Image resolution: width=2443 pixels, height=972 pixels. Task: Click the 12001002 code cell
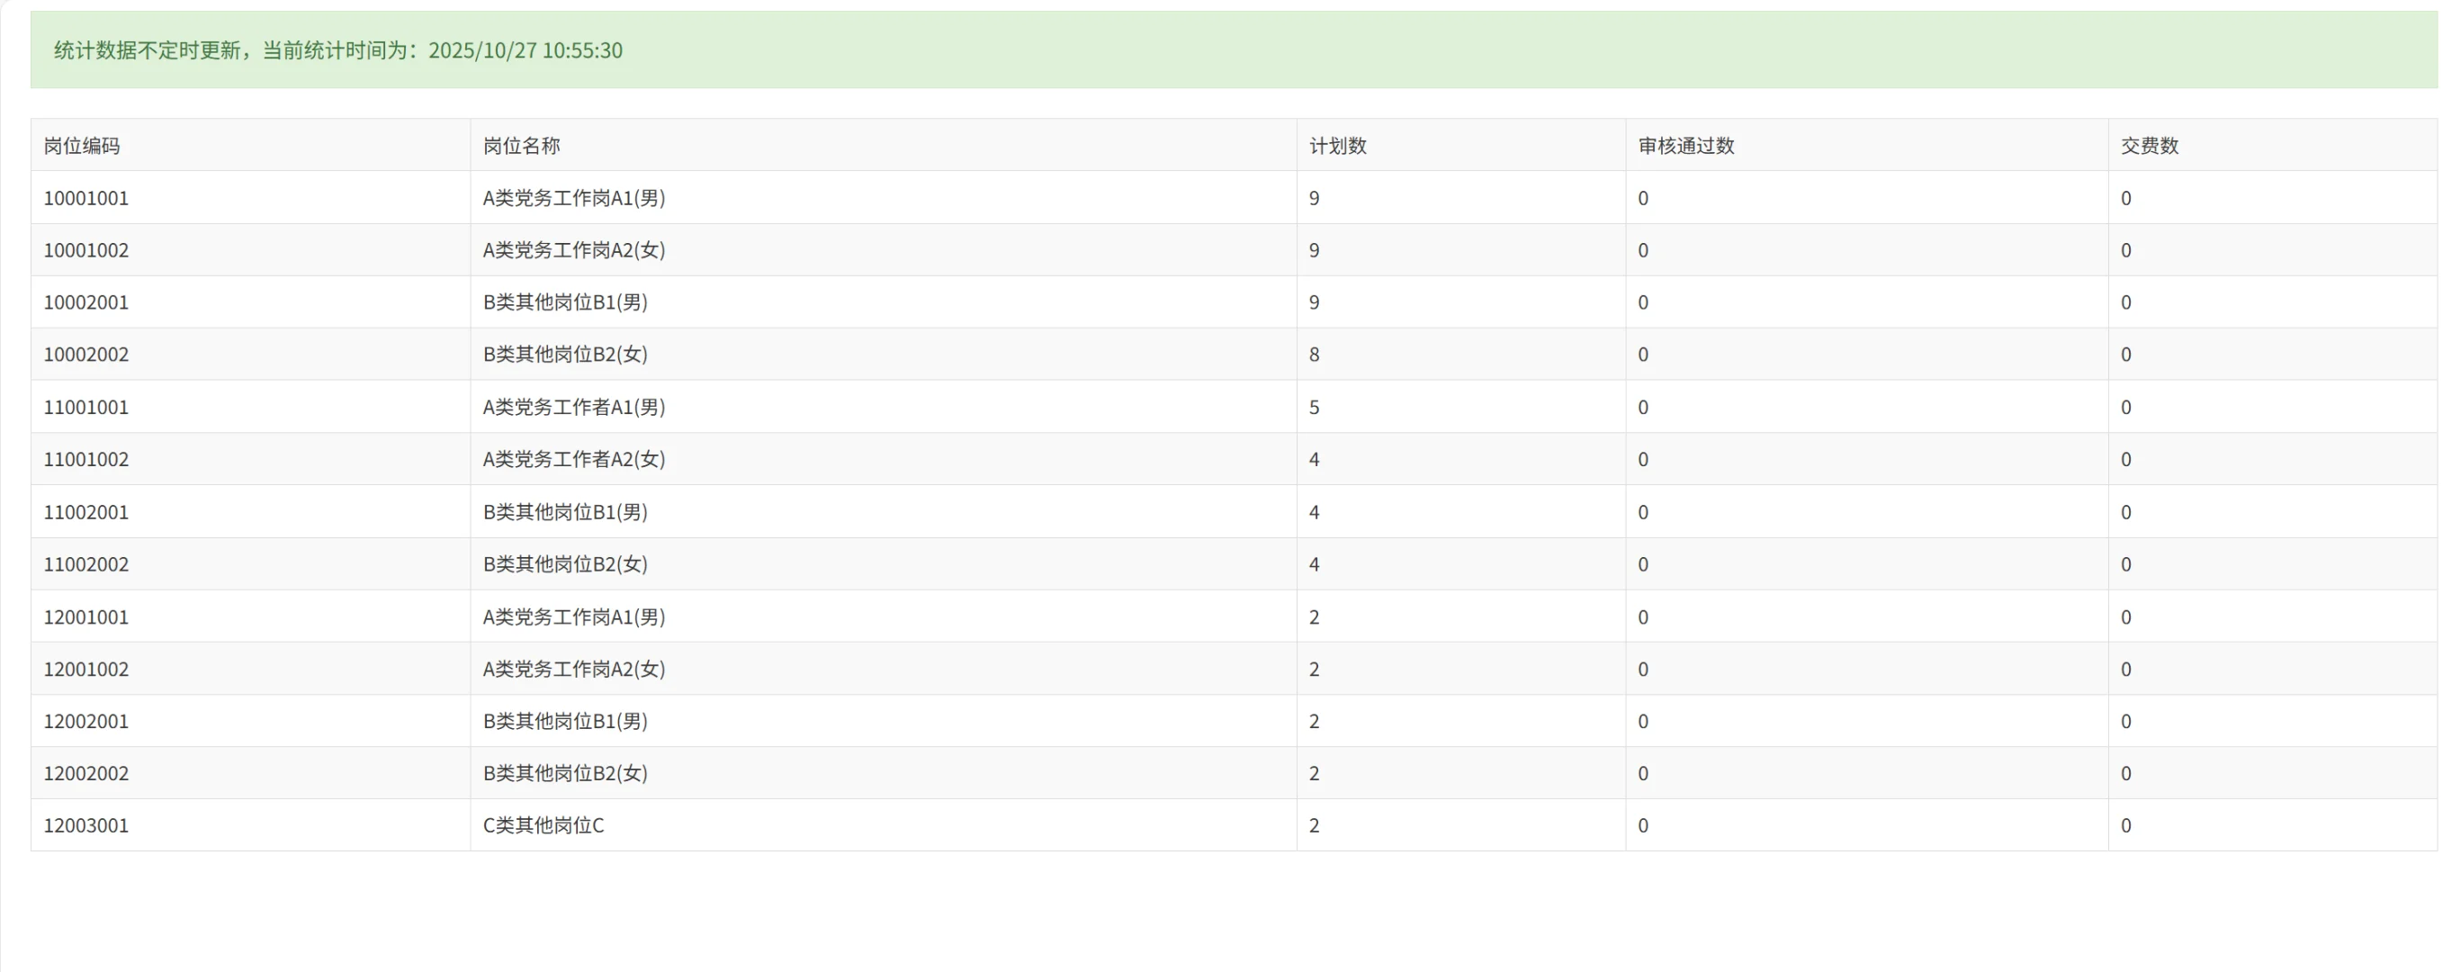pyautogui.click(x=86, y=670)
